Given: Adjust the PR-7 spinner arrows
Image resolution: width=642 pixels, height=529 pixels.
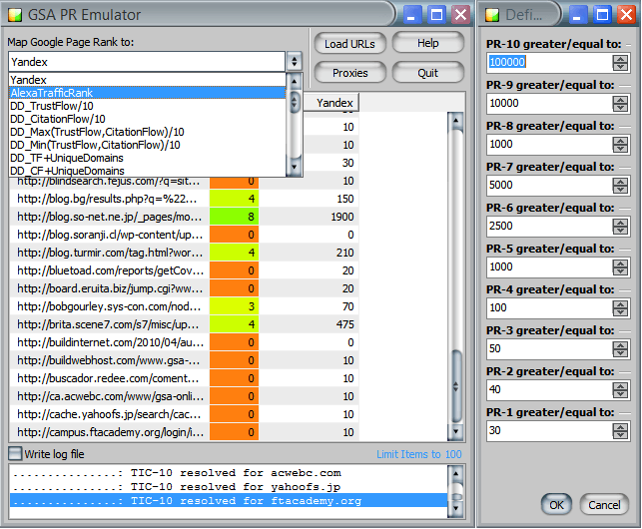Looking at the screenshot, I should pos(620,185).
